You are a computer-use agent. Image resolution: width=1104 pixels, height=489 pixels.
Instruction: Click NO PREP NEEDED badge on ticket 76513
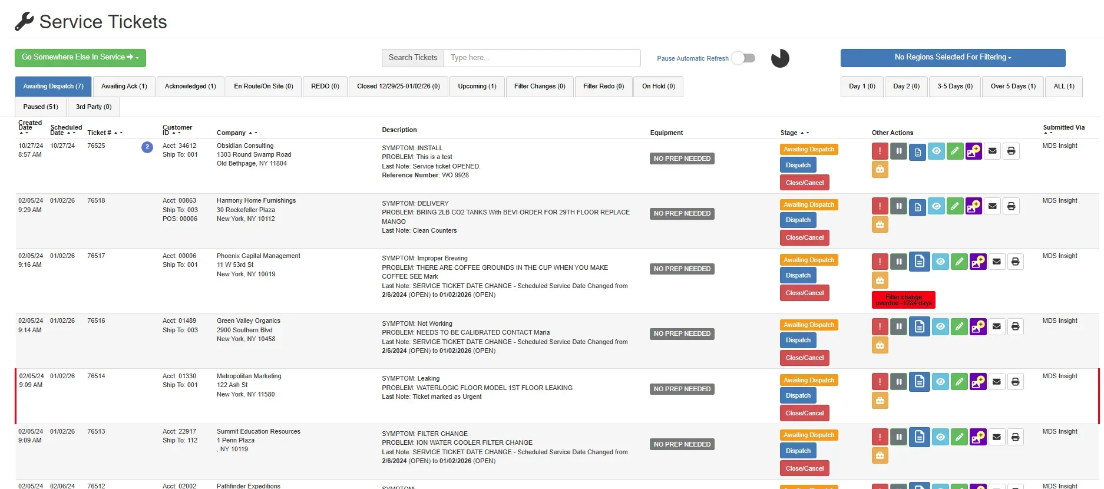(x=682, y=445)
